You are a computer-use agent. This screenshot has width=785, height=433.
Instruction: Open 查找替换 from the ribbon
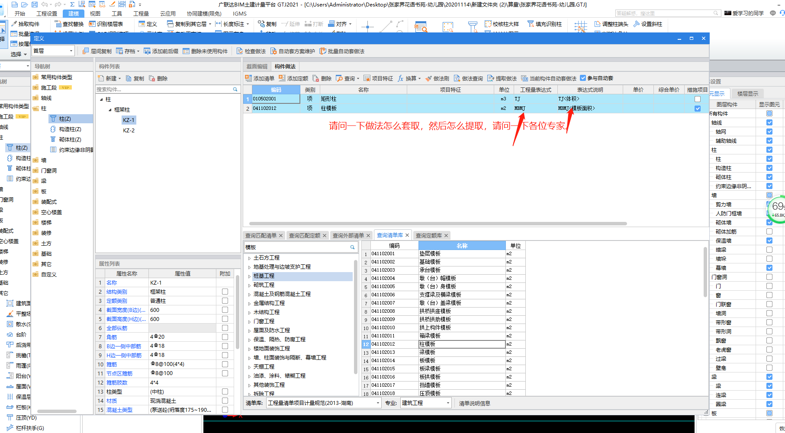pyautogui.click(x=69, y=24)
